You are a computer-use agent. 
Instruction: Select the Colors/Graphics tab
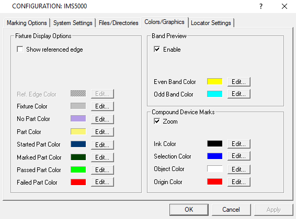(164, 22)
